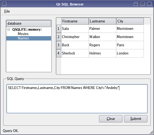Viewport: 154px width, 135px height.
Task: Click the Submit button
Action: tap(136, 119)
